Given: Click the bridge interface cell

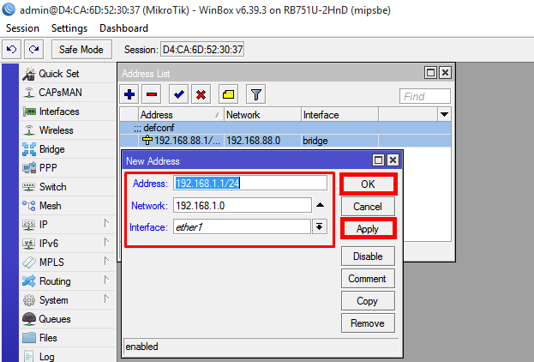Looking at the screenshot, I should (339, 141).
